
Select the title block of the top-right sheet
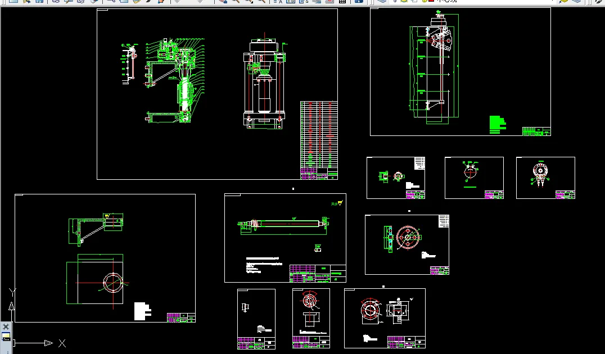tap(536, 131)
